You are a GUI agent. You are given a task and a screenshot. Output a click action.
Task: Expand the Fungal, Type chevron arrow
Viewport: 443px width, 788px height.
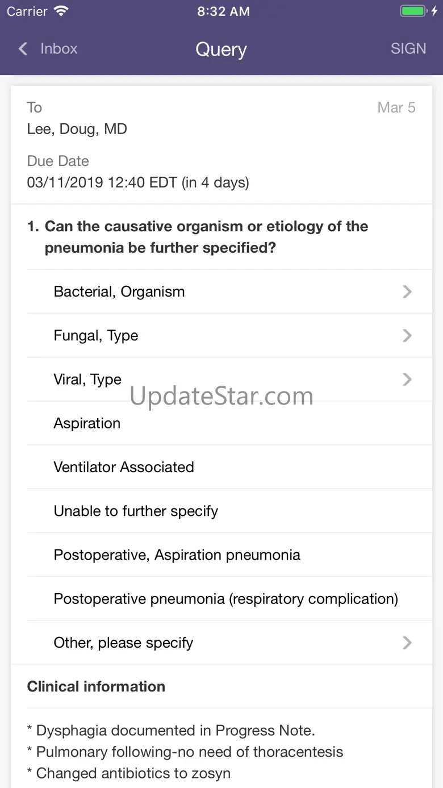tap(407, 335)
